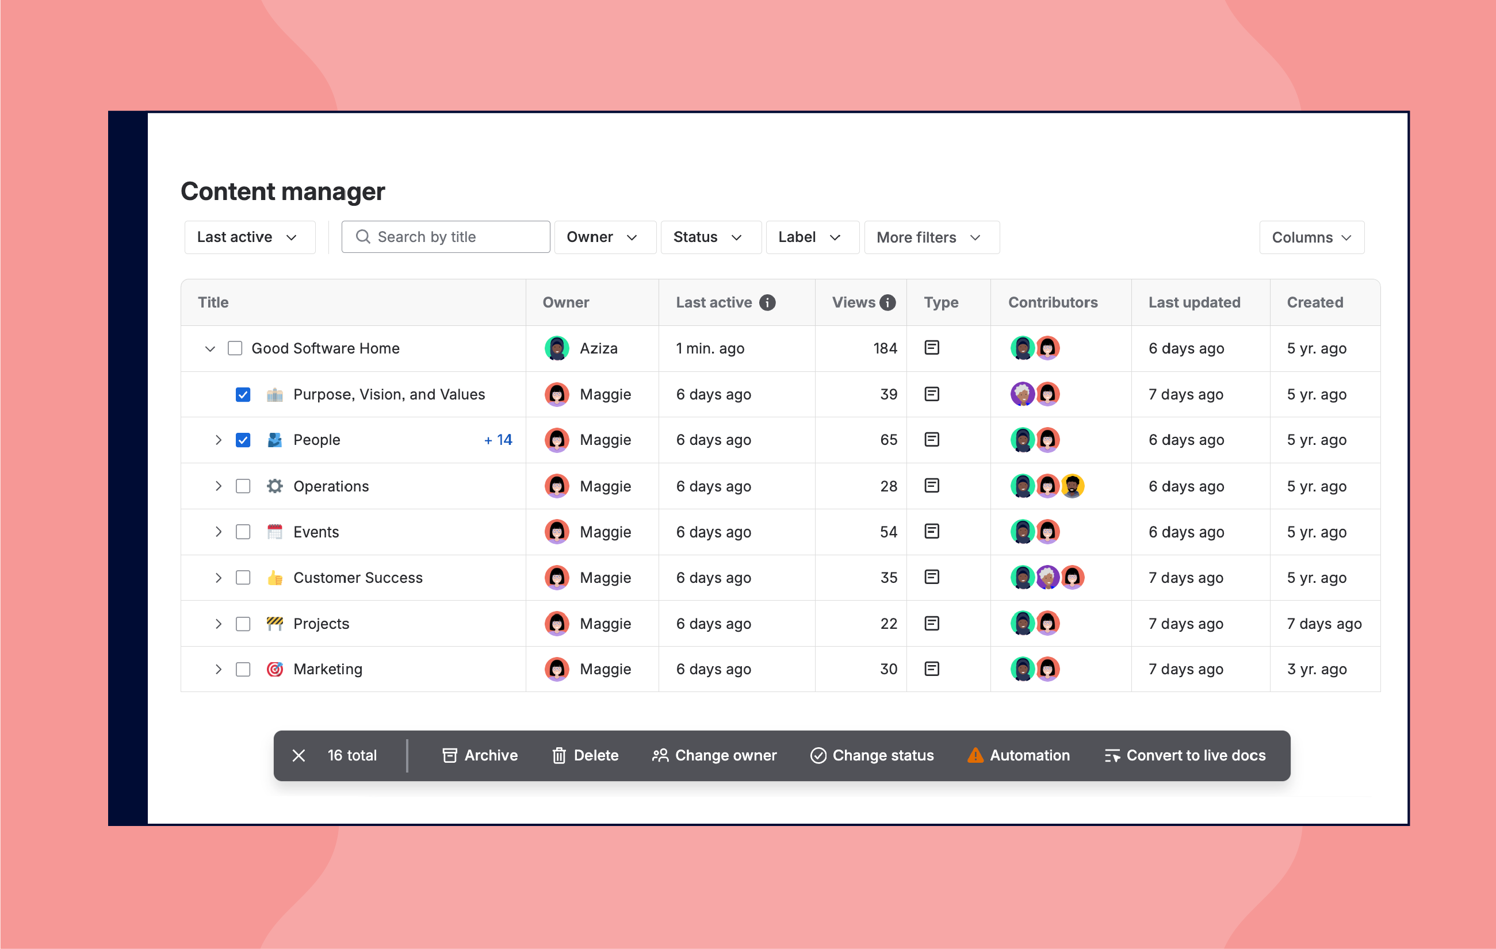Click the Convert to live docs icon
This screenshot has height=949, width=1496.
[x=1112, y=755]
